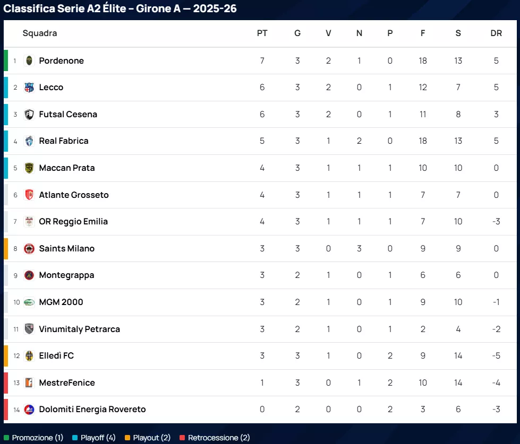Image resolution: width=520 pixels, height=444 pixels.
Task: Click the MGM 2000 green logo
Action: [x=29, y=302]
